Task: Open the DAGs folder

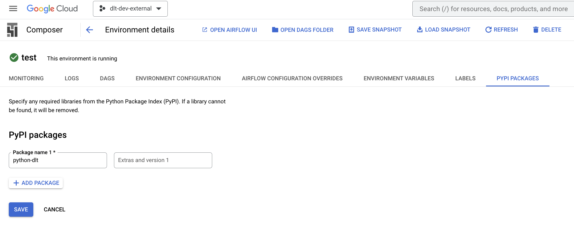Action: (302, 30)
